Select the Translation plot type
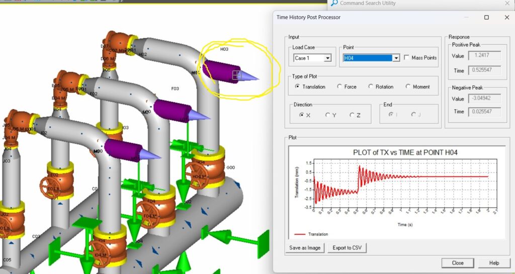The image size is (515, 274). pyautogui.click(x=298, y=86)
